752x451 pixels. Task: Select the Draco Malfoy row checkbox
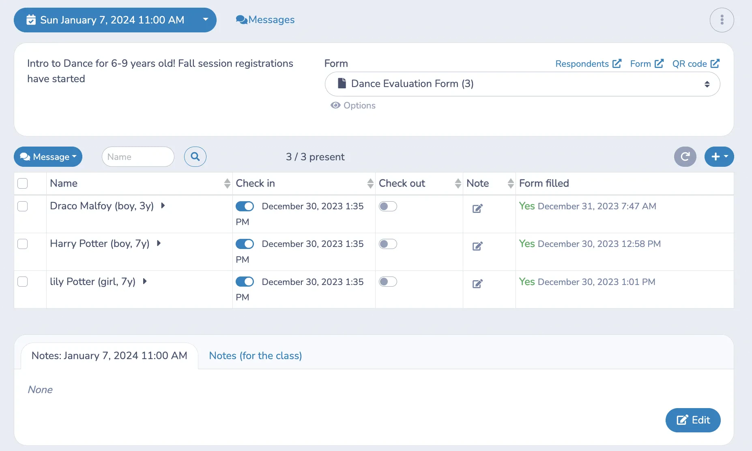[23, 206]
